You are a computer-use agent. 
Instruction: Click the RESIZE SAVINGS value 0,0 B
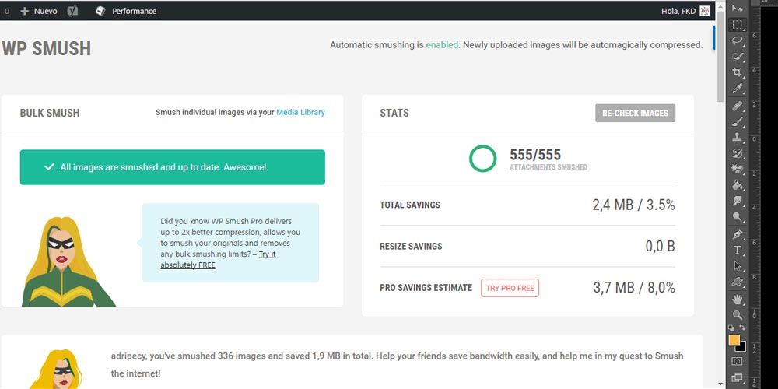660,246
